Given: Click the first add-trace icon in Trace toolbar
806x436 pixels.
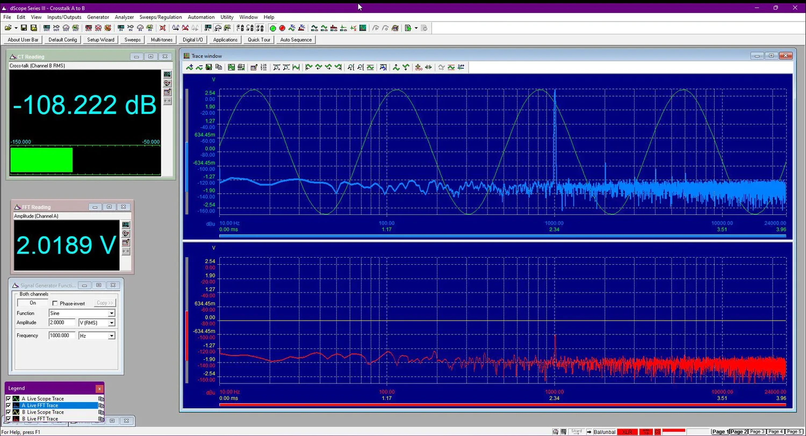Looking at the screenshot, I should click(x=189, y=67).
